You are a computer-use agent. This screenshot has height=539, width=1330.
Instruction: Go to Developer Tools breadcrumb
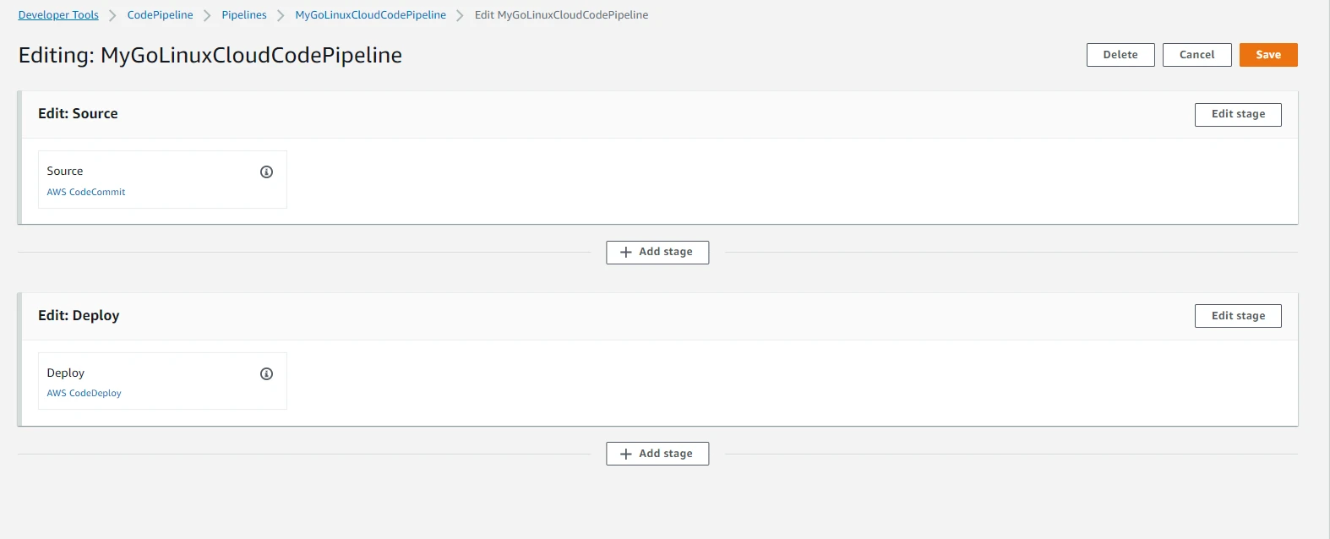[58, 15]
